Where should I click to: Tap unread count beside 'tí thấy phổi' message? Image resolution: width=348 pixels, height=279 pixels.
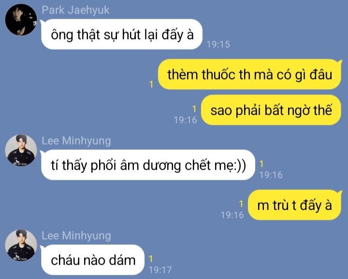(x=261, y=164)
